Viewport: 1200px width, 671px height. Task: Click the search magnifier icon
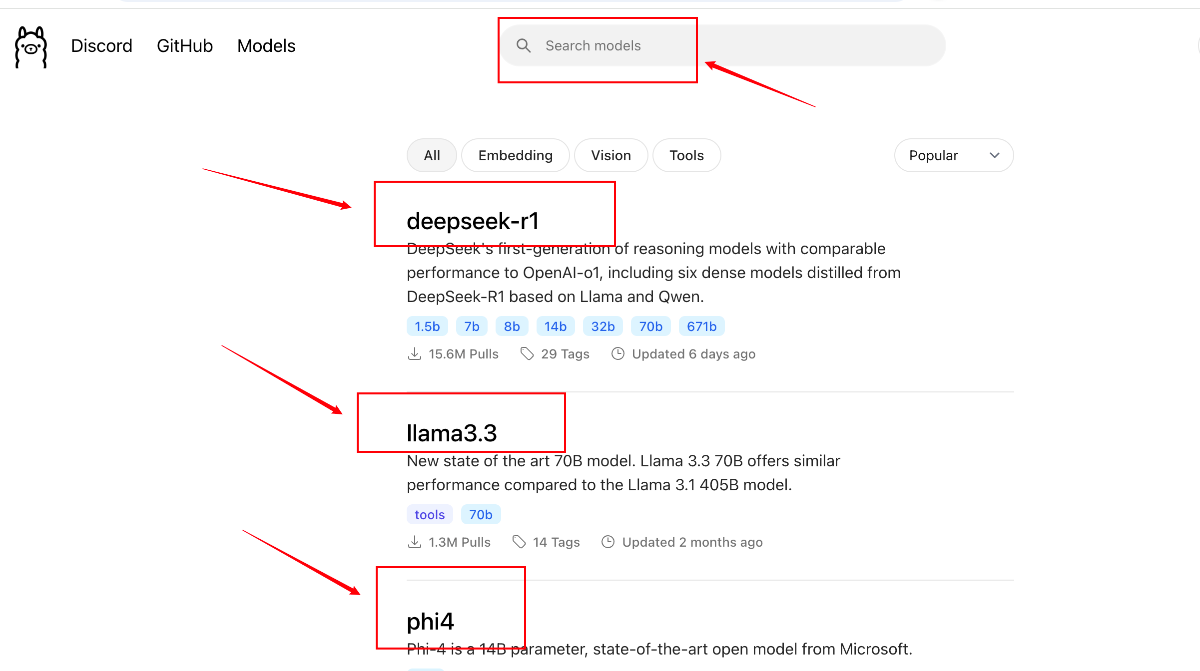(x=523, y=45)
